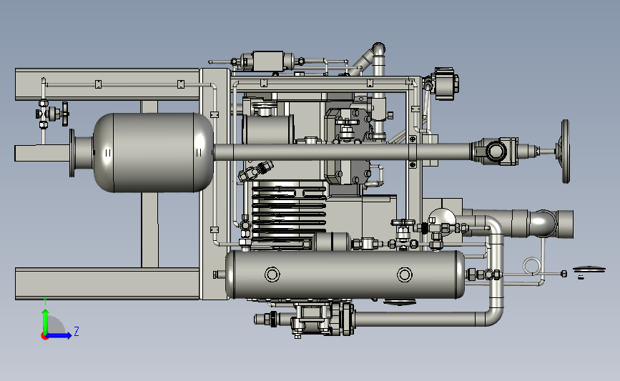Screen dimensions: 620x381
Task: Select the flange left of the pressure vessel
Action: click(x=72, y=152)
